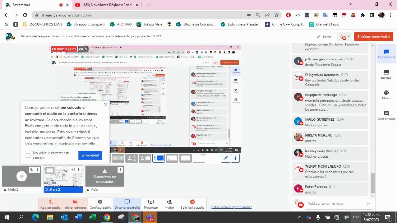Switch to the YouTube Novedades Régimen tab
The image size is (397, 223).
(107, 5)
